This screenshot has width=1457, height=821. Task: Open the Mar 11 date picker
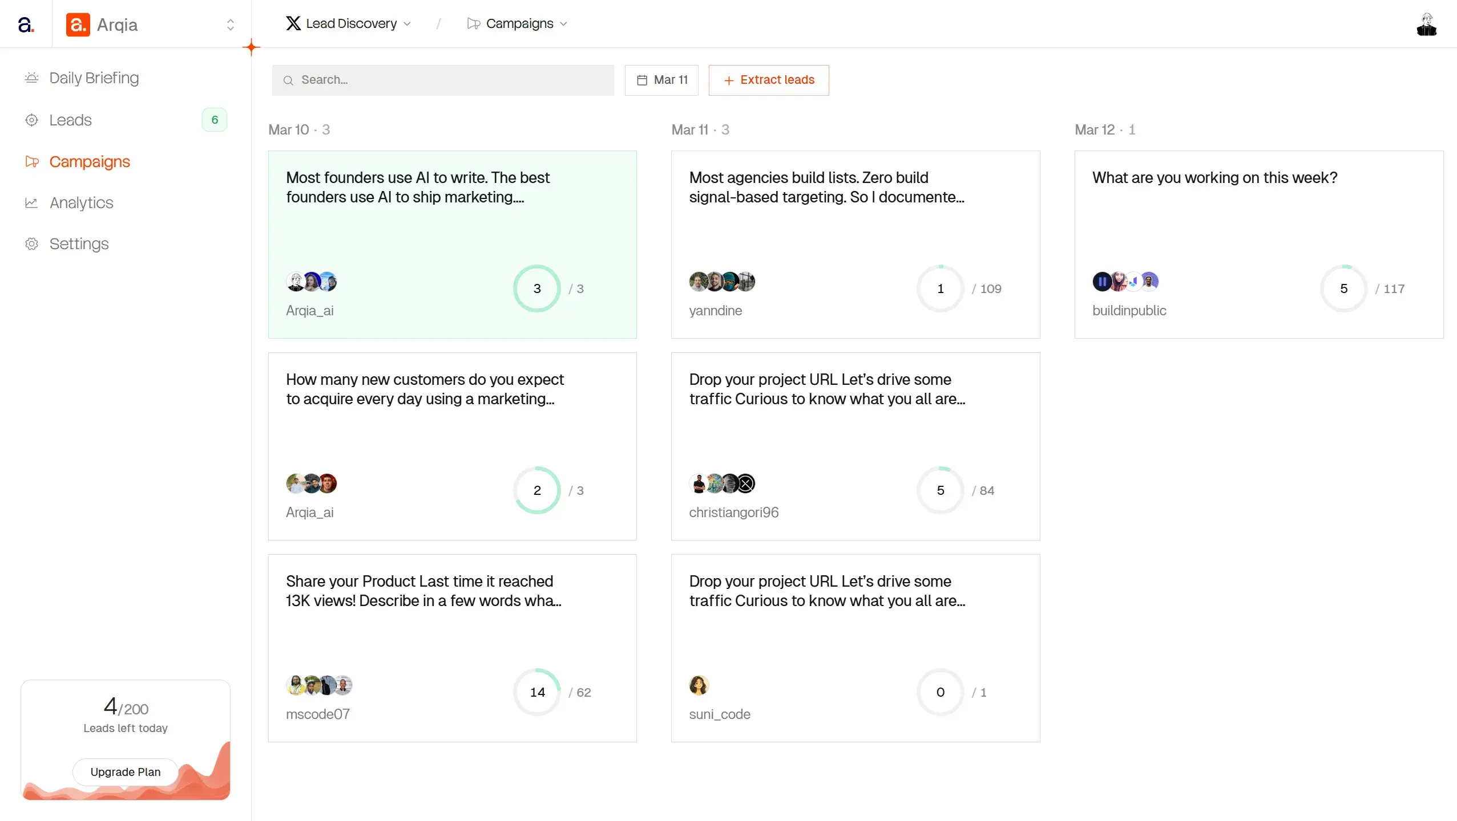(x=661, y=80)
